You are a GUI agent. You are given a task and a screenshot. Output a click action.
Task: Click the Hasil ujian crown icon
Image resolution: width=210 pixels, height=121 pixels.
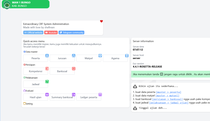coord(47,94)
